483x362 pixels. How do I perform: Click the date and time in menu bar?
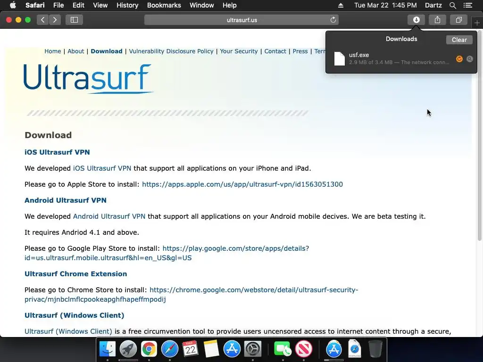(x=385, y=5)
